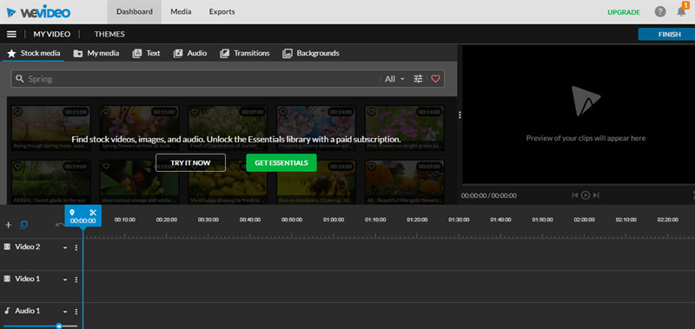The height and width of the screenshot is (329, 695).
Task: Click the Finish button
Action: [x=666, y=34]
